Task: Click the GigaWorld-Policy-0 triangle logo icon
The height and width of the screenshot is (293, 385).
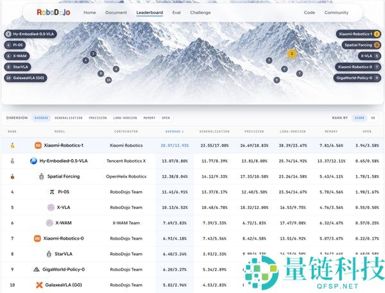Action: click(37, 269)
